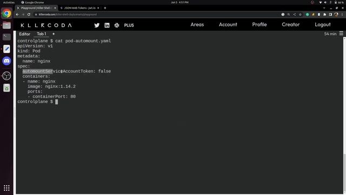Switch to the Editor tab
Image resolution: width=346 pixels, height=195 pixels.
point(24,34)
